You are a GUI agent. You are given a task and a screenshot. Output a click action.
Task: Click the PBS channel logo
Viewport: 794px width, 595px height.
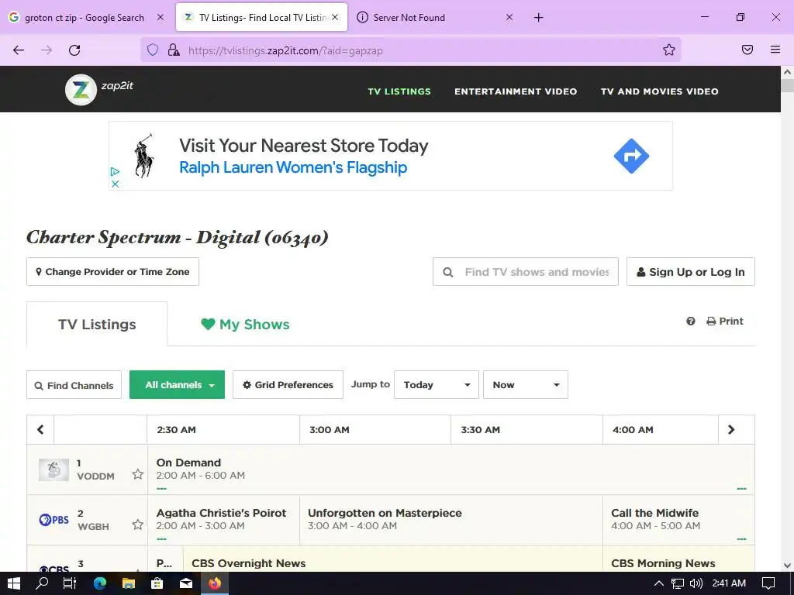(x=54, y=520)
